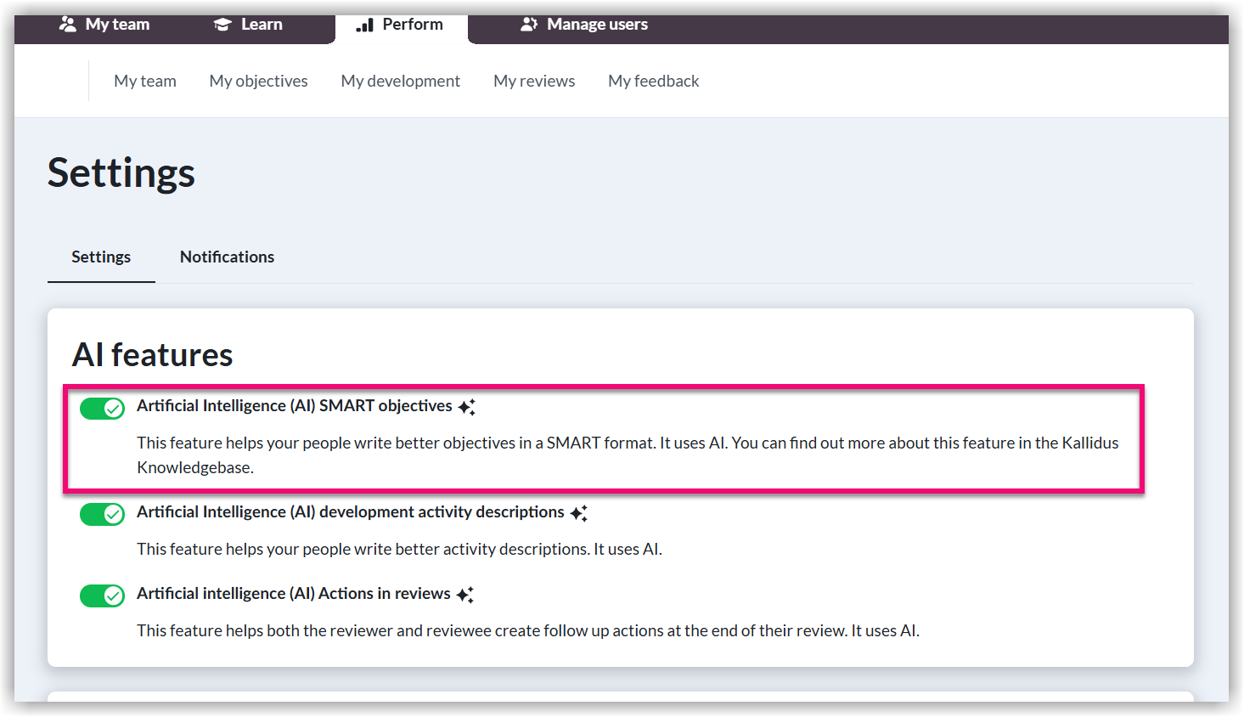The width and height of the screenshot is (1244, 717).
Task: Open My feedback section
Action: click(x=653, y=81)
